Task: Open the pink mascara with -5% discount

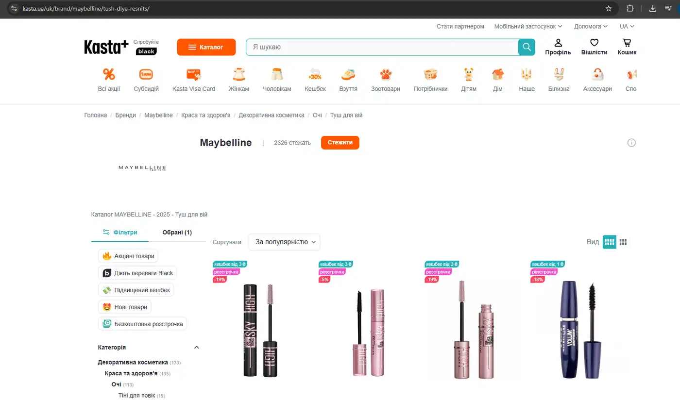Action: pos(369,333)
